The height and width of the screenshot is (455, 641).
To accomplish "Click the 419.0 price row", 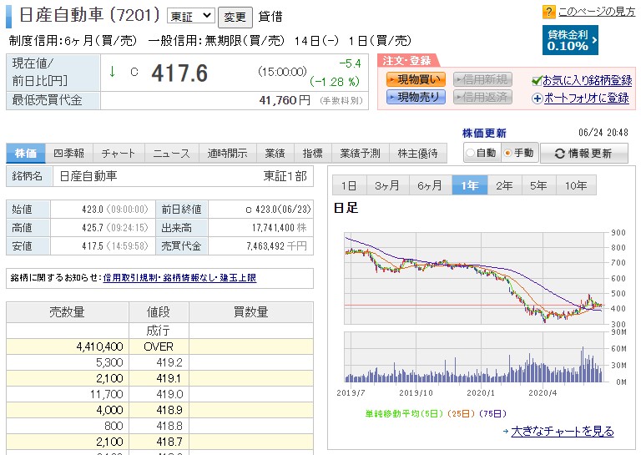I will coord(160,395).
